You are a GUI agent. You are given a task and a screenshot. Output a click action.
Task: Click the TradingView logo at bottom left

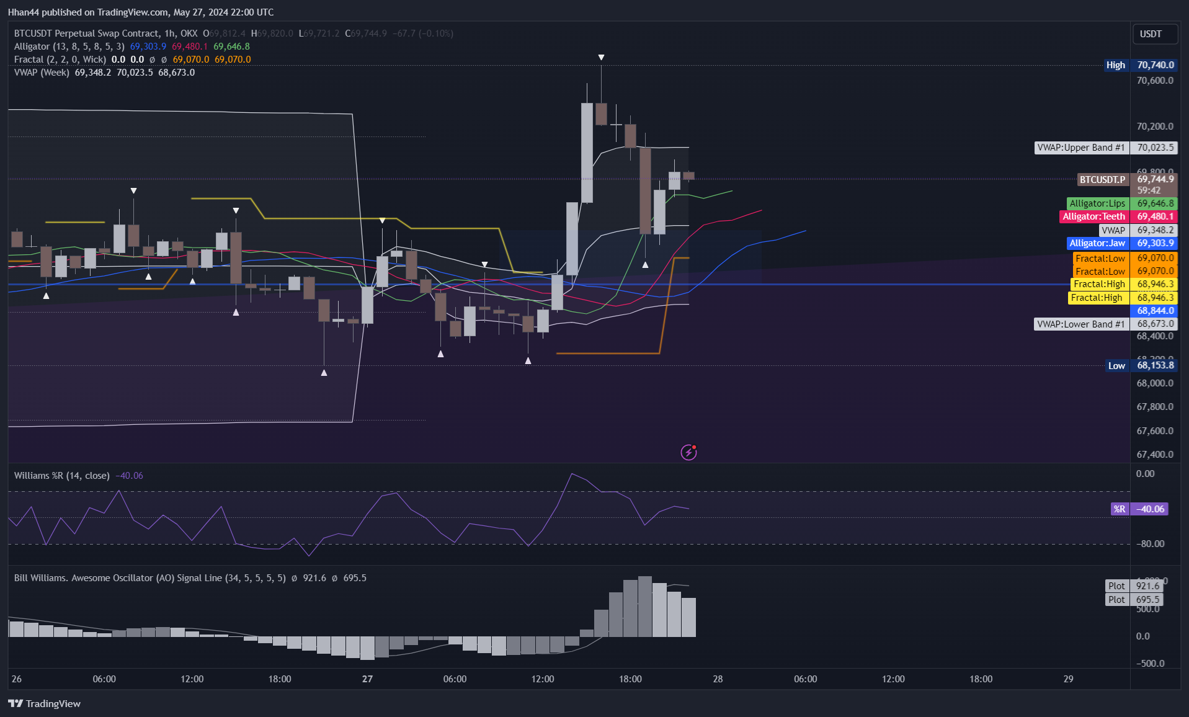(x=44, y=703)
